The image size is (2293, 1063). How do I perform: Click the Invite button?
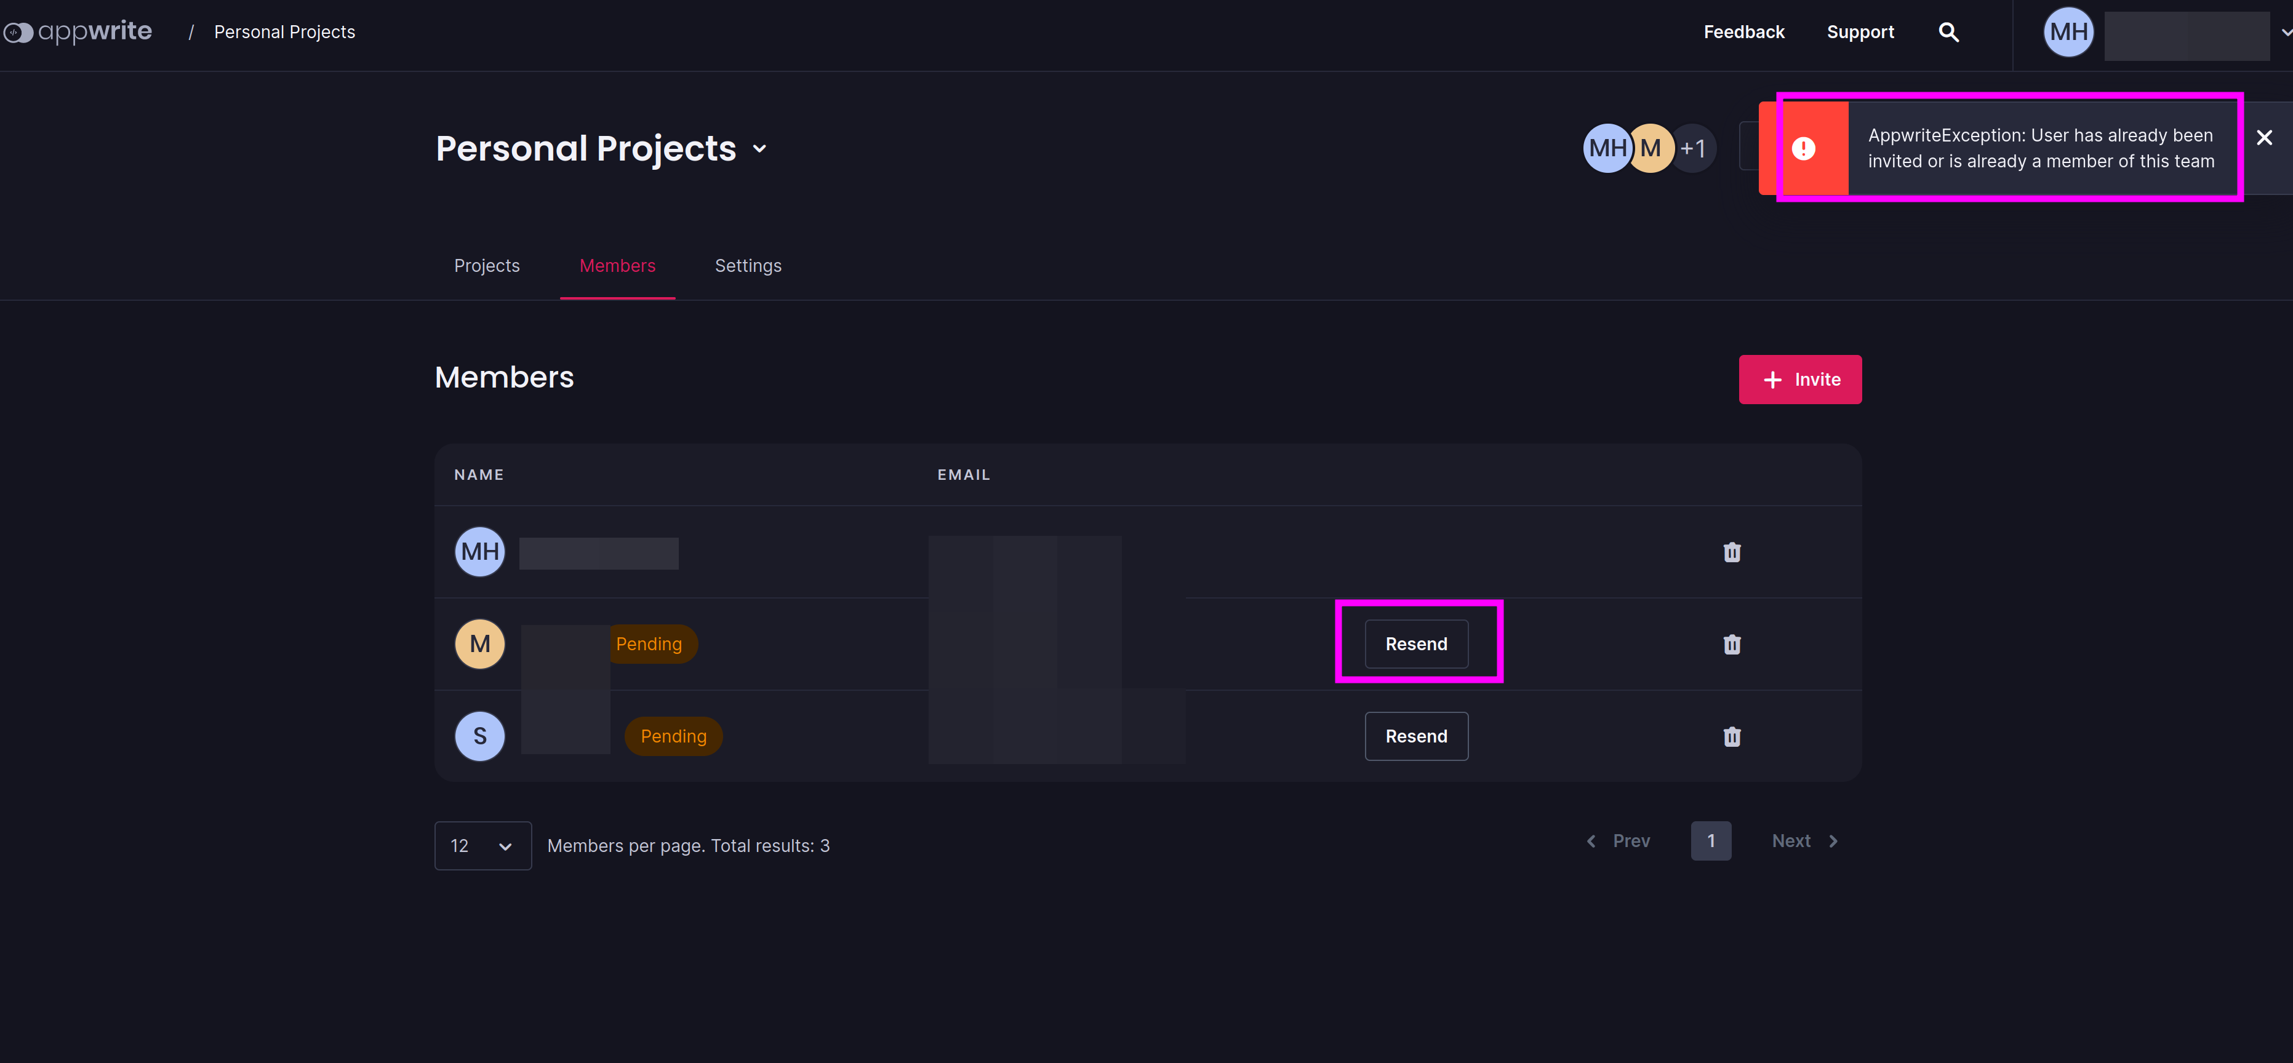click(1800, 378)
